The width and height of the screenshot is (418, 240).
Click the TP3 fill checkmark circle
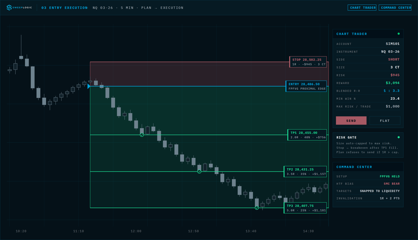click(257, 208)
